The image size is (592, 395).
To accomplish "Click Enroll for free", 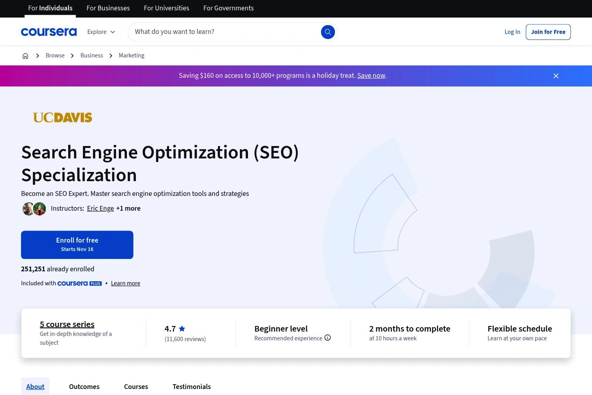I will tap(77, 244).
